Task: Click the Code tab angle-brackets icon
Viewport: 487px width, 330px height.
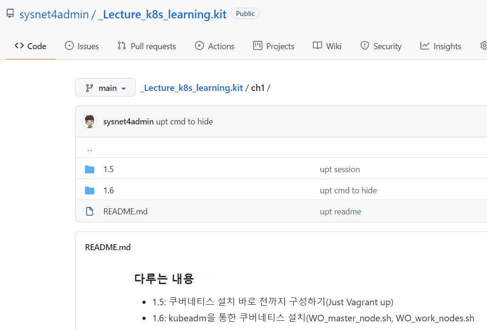Action: [19, 45]
